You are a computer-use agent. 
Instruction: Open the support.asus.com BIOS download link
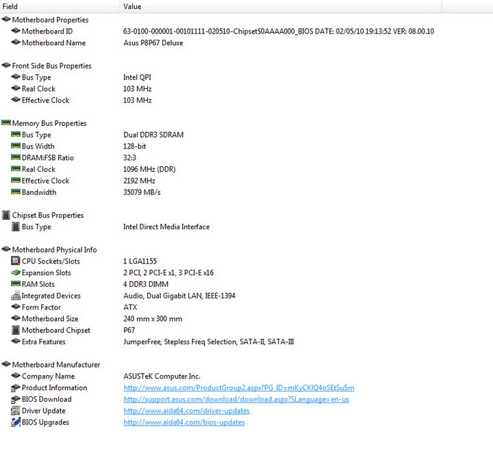236,399
